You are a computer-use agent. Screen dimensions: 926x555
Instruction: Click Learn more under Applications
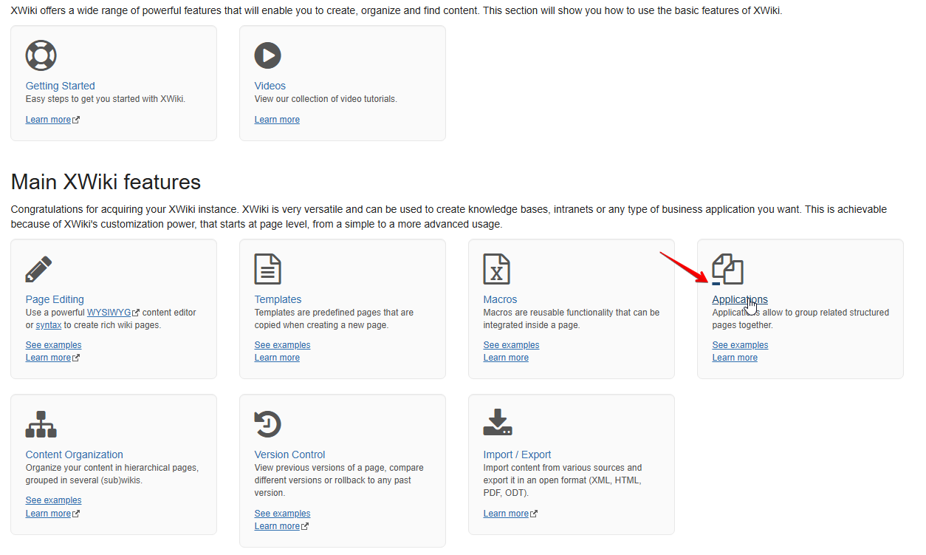tap(735, 358)
